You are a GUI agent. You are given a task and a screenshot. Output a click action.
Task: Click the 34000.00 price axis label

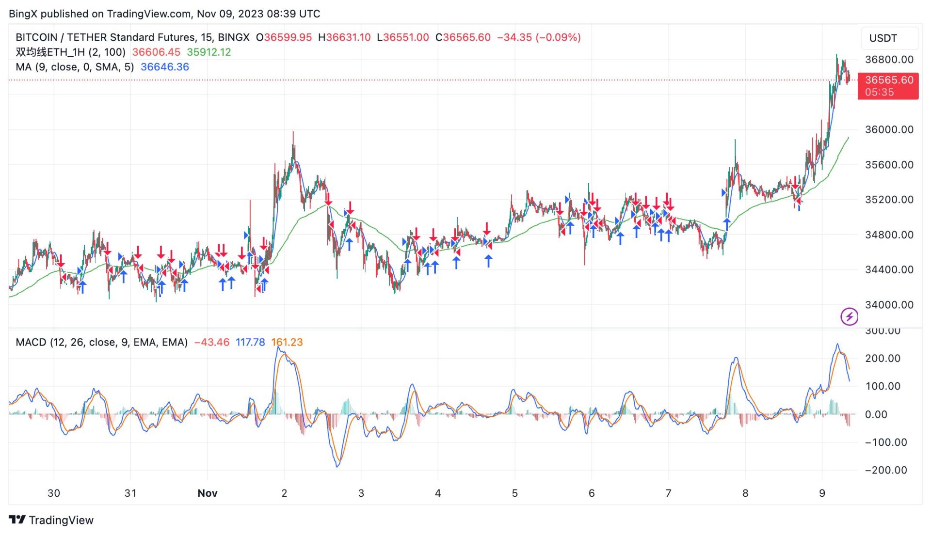point(889,305)
